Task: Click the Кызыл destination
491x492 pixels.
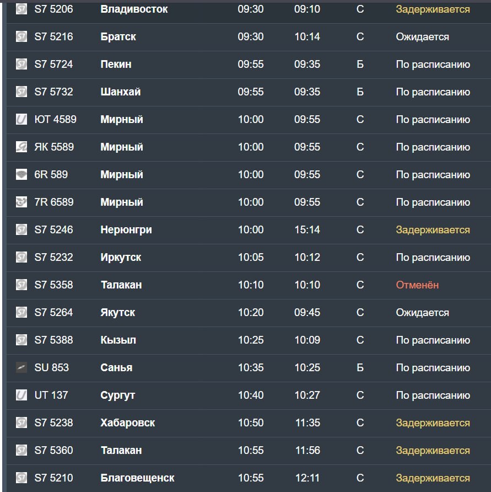Action: point(118,340)
